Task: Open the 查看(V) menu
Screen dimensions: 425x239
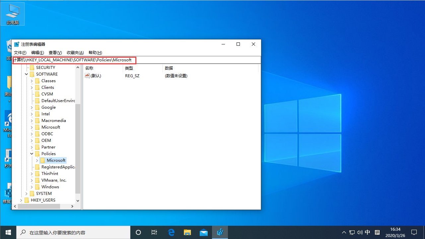Action: click(55, 52)
